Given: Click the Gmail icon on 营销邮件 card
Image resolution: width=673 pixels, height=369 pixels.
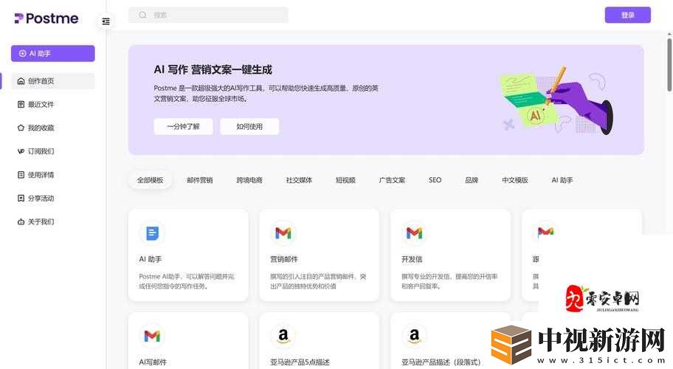Looking at the screenshot, I should (283, 233).
